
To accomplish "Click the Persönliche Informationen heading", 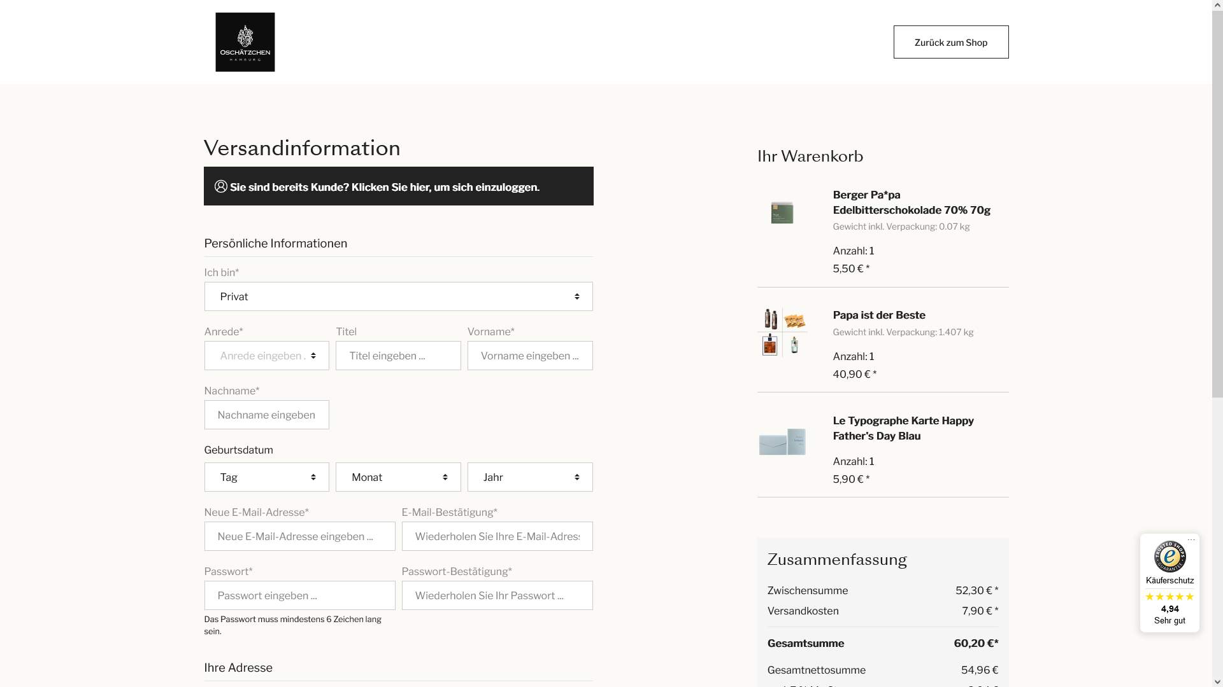I will (x=276, y=244).
